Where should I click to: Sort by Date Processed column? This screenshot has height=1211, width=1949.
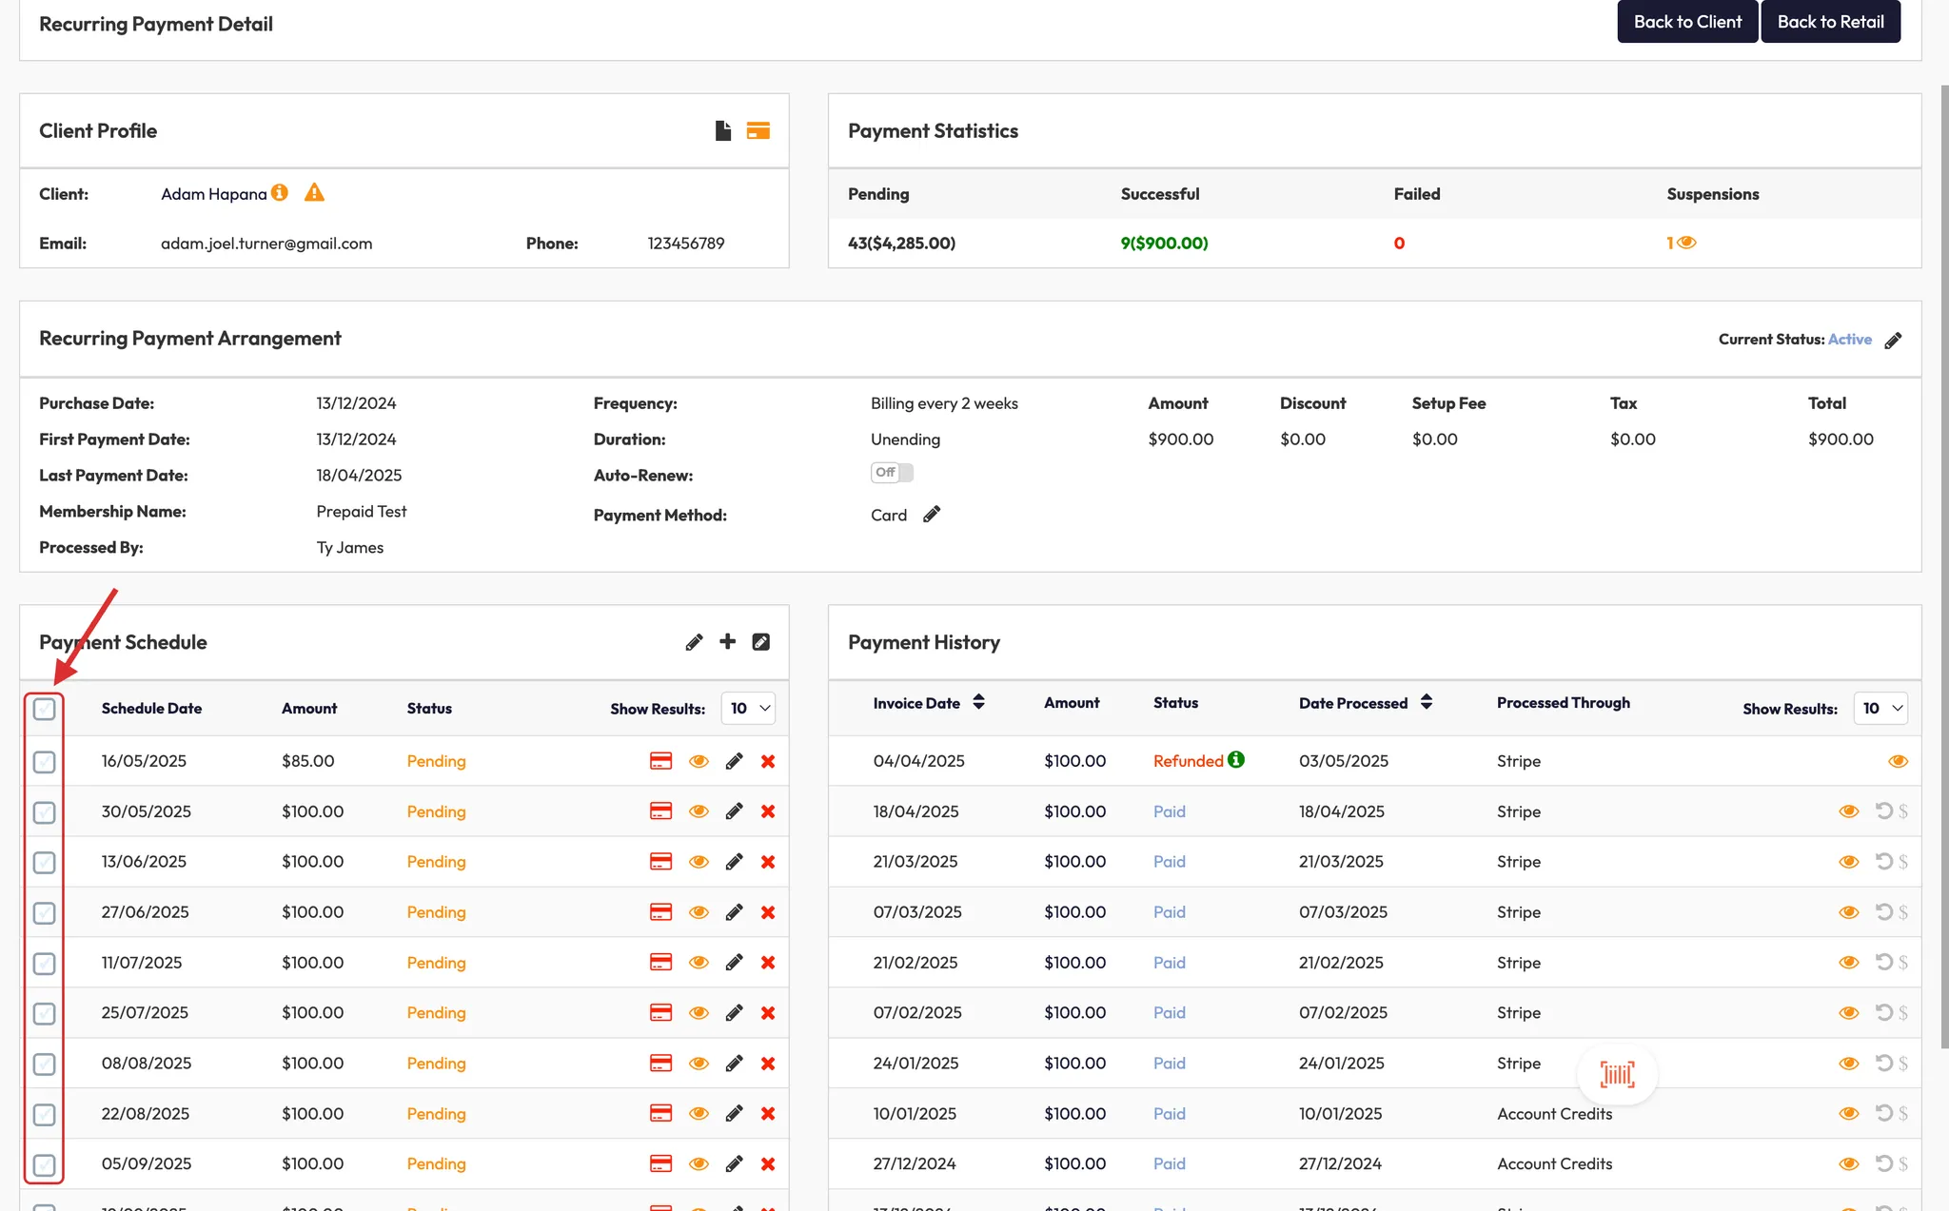click(x=1426, y=703)
